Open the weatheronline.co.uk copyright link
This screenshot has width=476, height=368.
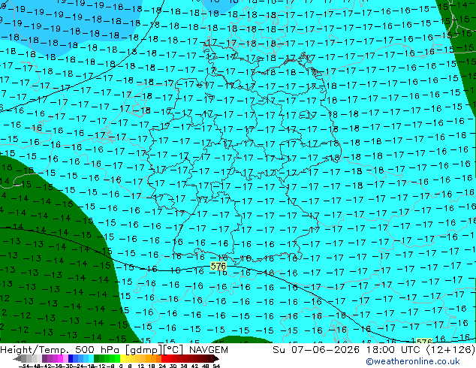tap(413, 361)
